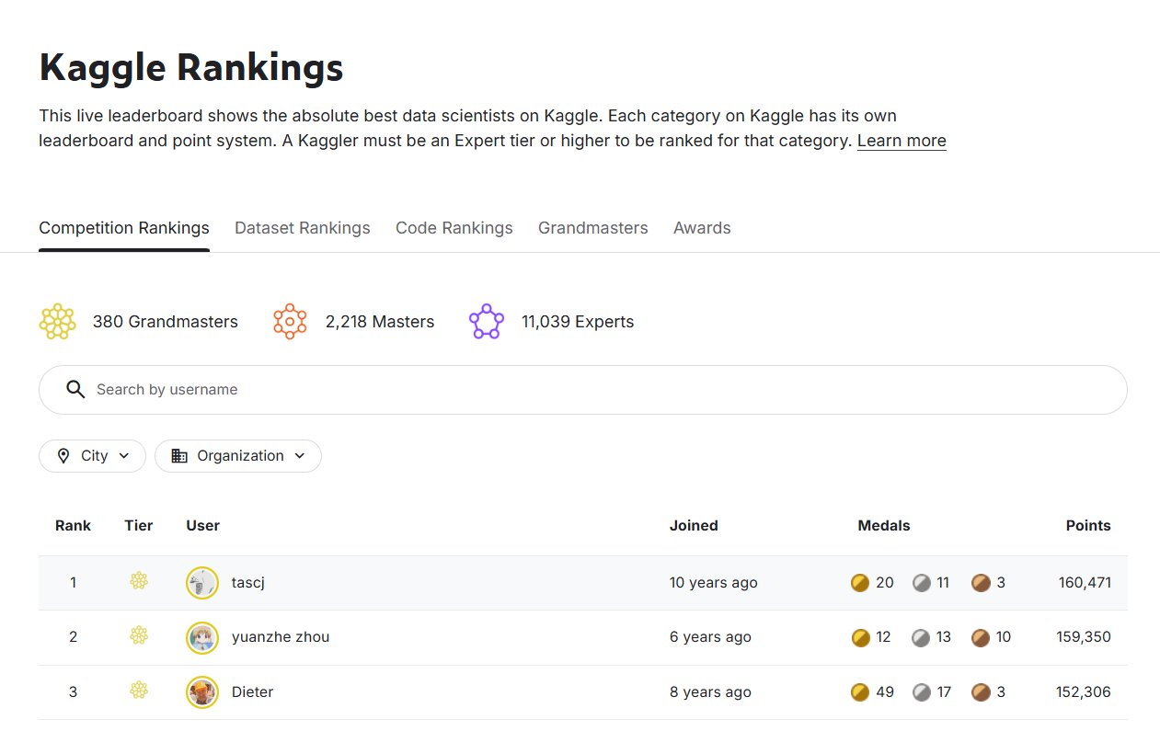
Task: Select the orange Masters tier icon
Action: pyautogui.click(x=290, y=321)
